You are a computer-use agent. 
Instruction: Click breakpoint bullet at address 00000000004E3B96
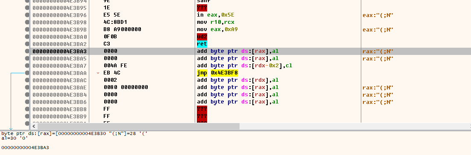click(27, 15)
